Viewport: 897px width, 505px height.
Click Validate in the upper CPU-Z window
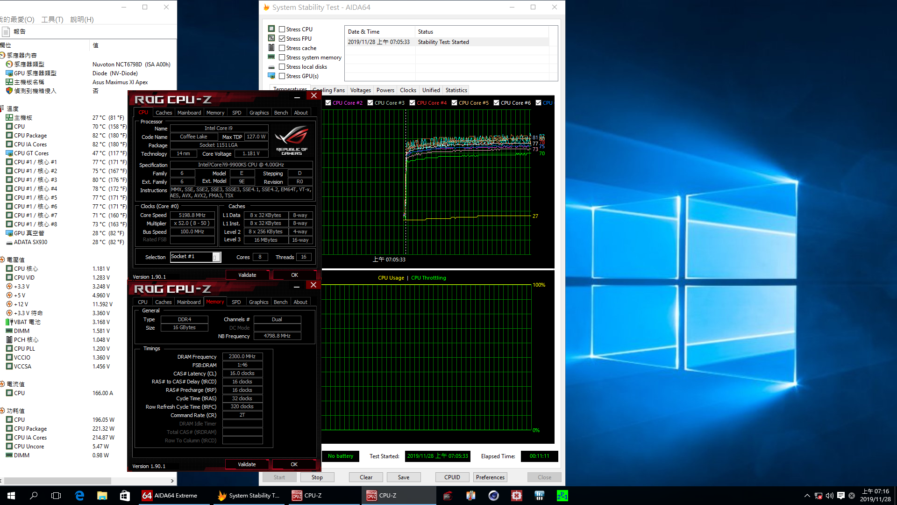coord(247,275)
